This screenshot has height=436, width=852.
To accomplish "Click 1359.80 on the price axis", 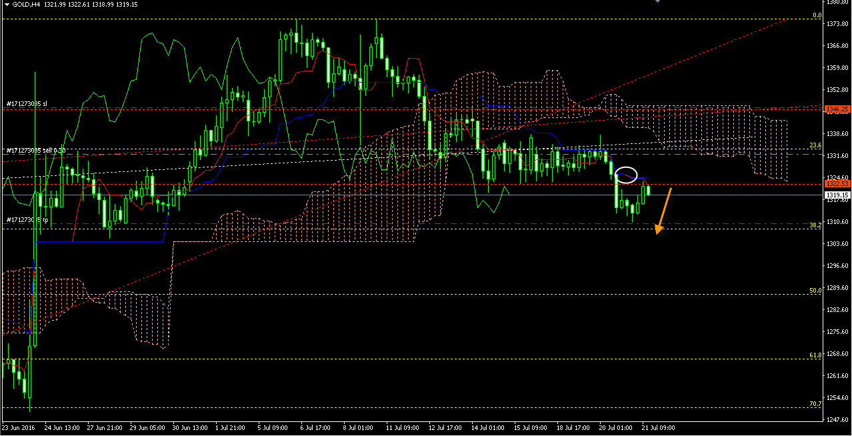I will pyautogui.click(x=838, y=68).
